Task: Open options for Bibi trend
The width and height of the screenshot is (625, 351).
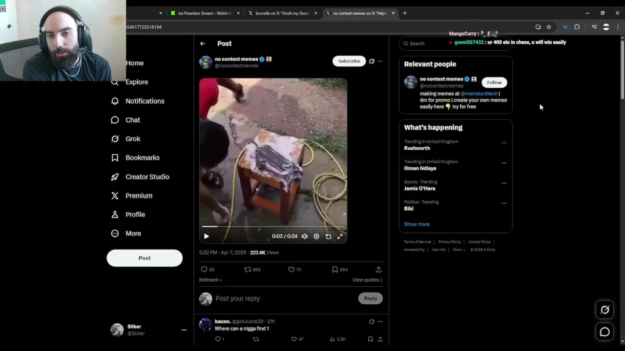Action: tap(504, 203)
